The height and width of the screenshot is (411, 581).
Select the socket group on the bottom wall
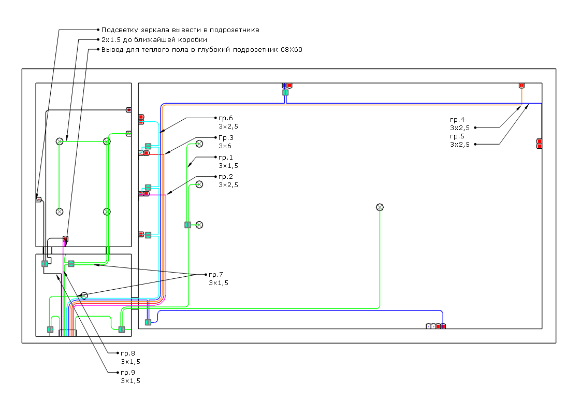pyautogui.click(x=436, y=326)
